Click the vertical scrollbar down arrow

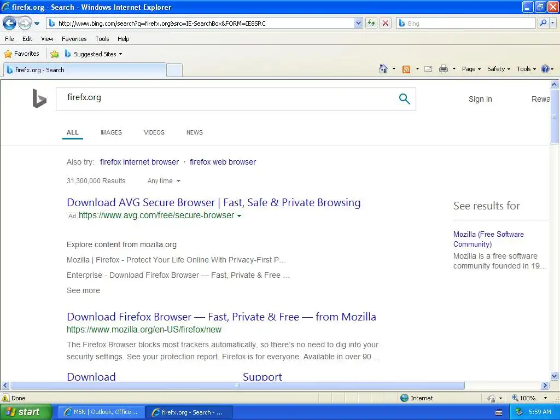555,376
